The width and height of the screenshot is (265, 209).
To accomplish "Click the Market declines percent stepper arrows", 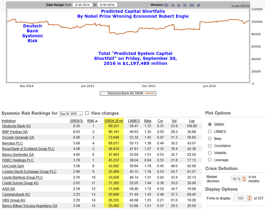I will [x=244, y=179].
